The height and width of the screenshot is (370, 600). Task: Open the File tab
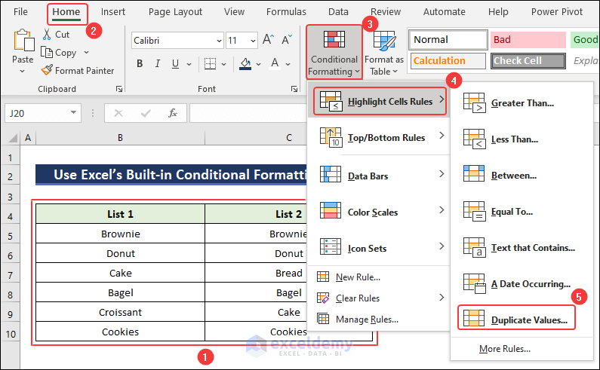coord(20,12)
